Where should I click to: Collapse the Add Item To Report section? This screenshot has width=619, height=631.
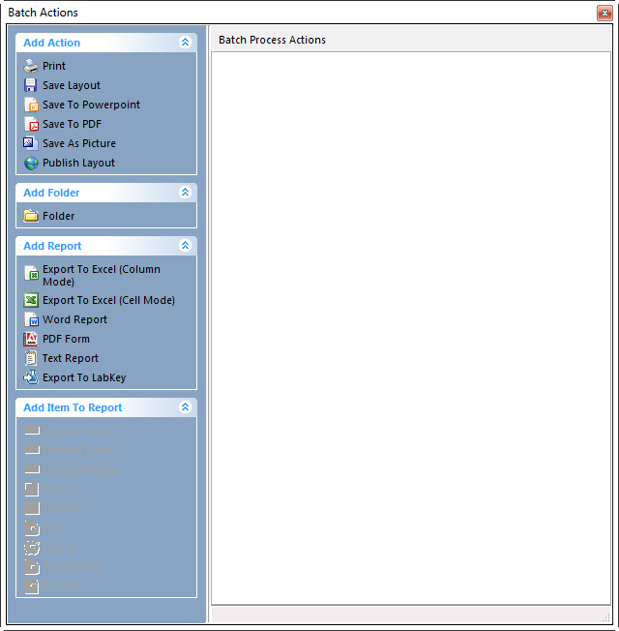(185, 407)
